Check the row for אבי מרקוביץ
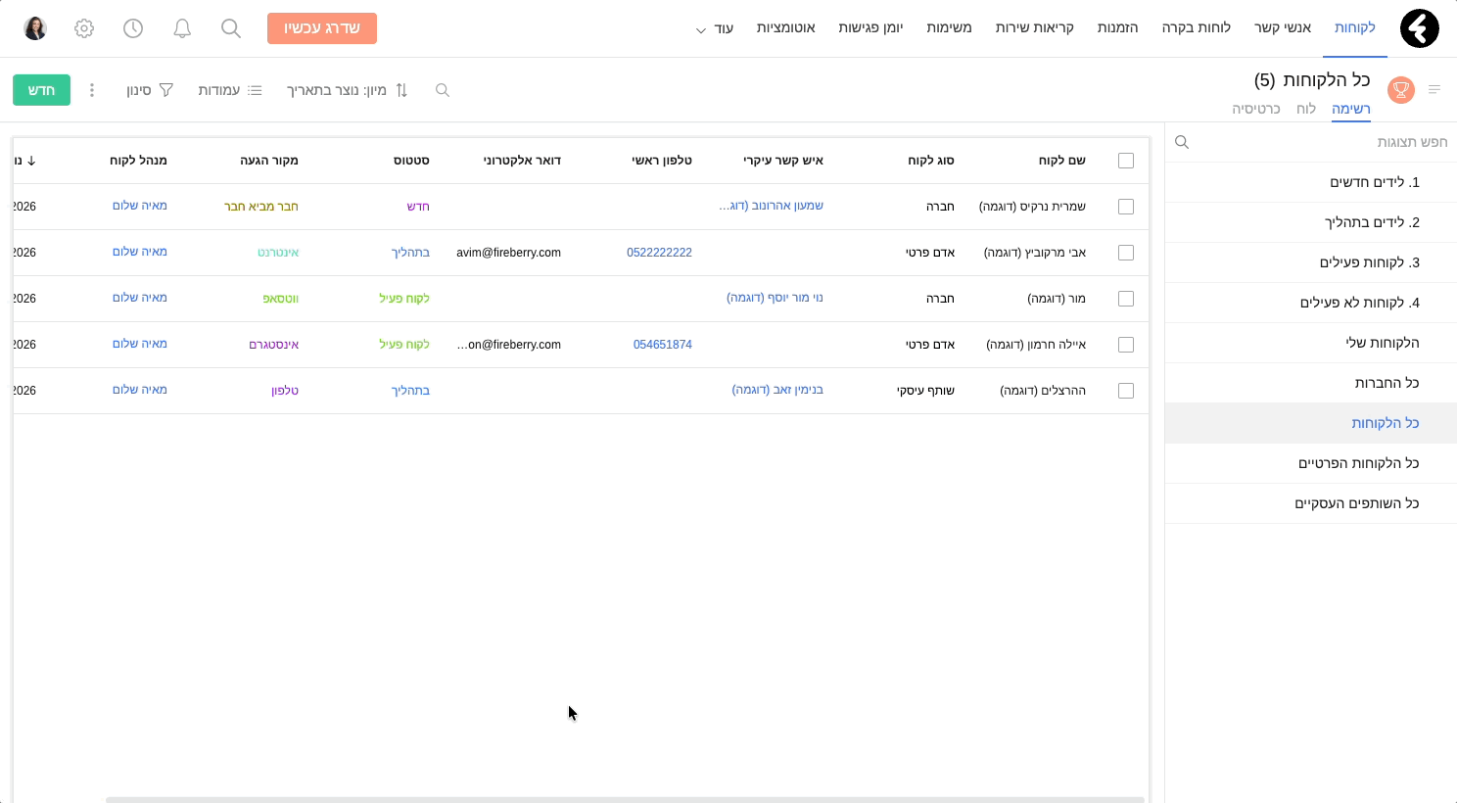 click(x=1126, y=253)
